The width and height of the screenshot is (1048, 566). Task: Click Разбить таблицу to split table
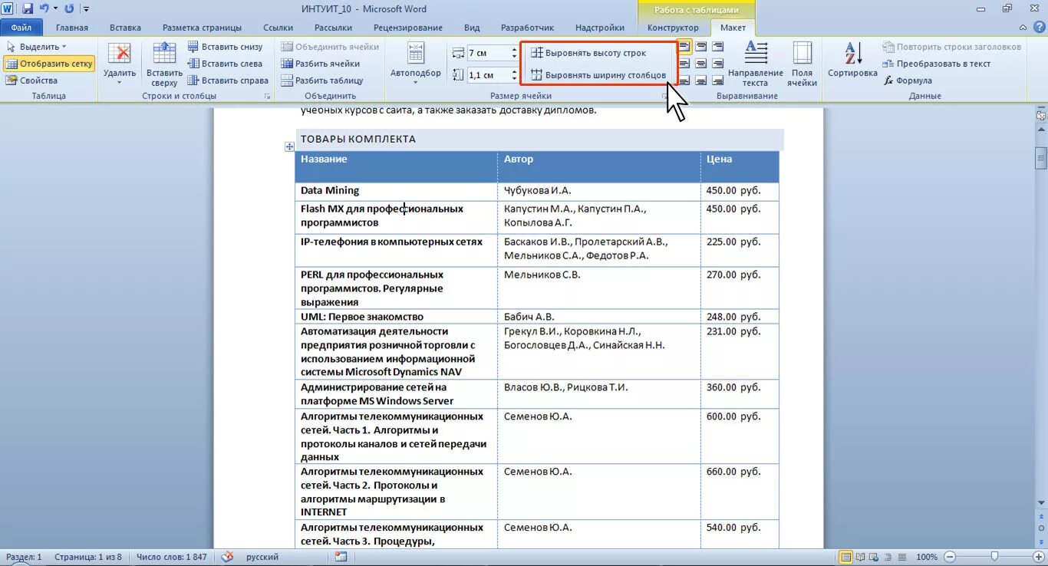tap(321, 81)
